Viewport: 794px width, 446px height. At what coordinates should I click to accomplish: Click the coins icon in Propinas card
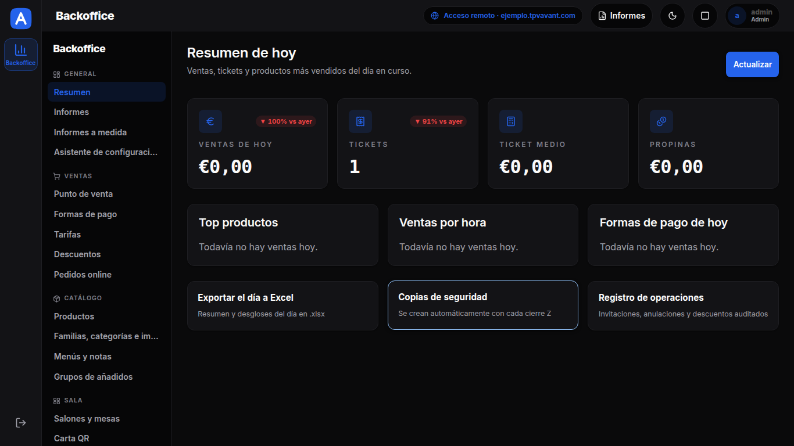click(x=661, y=121)
